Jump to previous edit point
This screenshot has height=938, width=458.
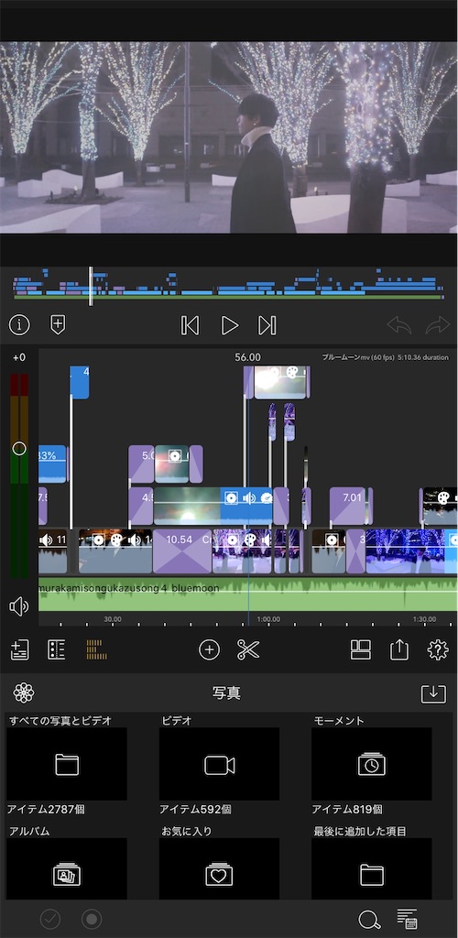(x=190, y=325)
